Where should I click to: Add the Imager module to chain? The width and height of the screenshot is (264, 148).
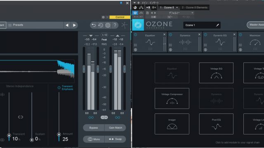pos(172,124)
